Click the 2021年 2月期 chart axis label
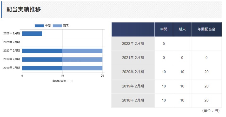 tap(11, 42)
